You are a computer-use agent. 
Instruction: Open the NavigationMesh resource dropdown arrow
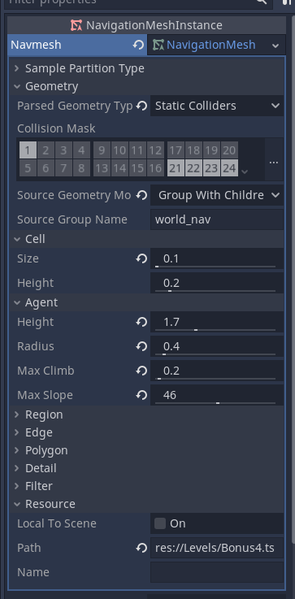tap(275, 46)
